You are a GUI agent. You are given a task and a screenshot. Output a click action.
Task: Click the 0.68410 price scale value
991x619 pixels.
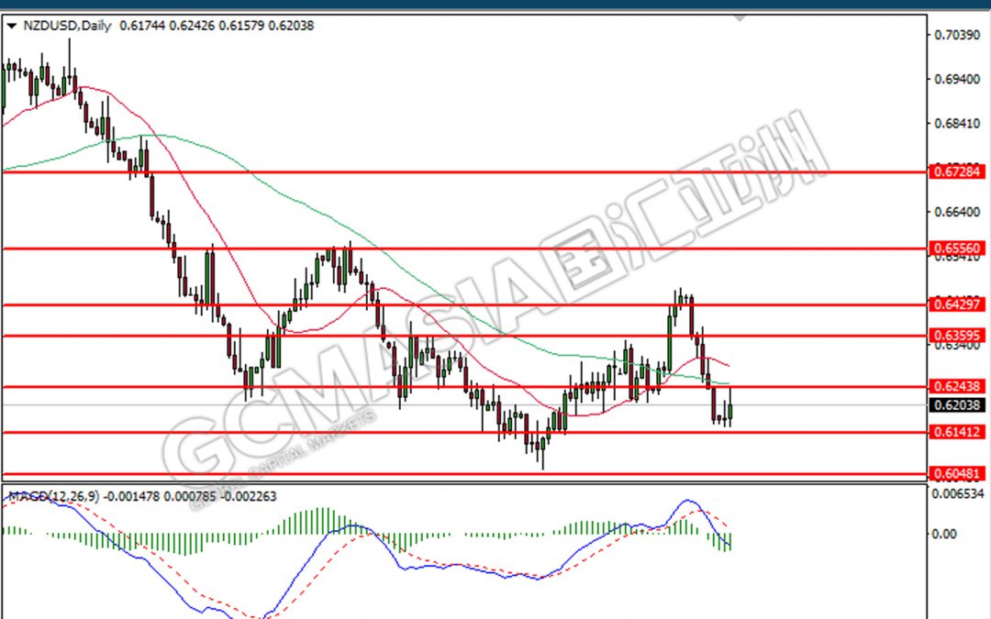tap(957, 123)
